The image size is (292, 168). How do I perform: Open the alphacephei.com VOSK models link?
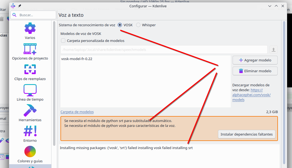pyautogui.click(x=251, y=95)
